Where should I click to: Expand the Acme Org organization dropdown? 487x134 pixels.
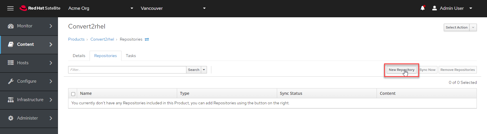pyautogui.click(x=132, y=8)
